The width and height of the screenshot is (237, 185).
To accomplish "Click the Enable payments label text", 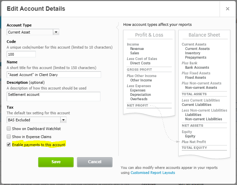I will [38, 145].
